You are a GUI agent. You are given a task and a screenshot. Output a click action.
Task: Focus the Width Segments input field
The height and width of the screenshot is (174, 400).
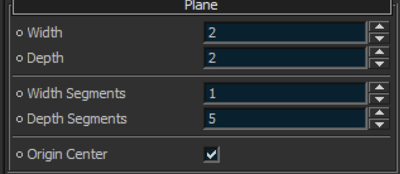285,93
